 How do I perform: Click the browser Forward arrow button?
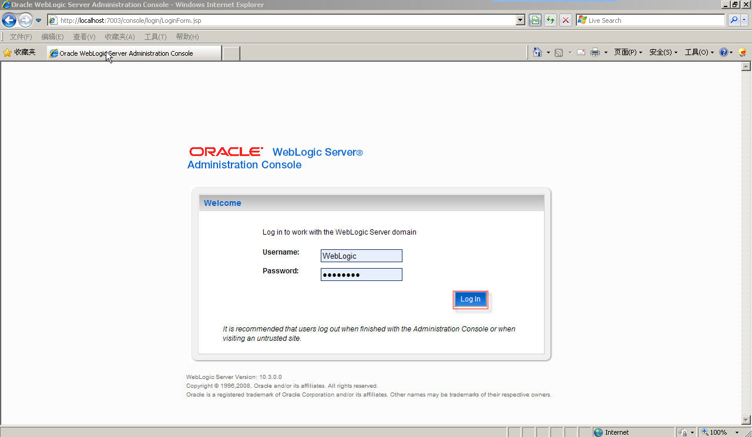pos(25,21)
